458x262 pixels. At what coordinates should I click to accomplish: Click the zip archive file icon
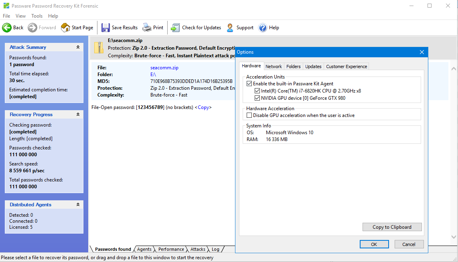99,48
